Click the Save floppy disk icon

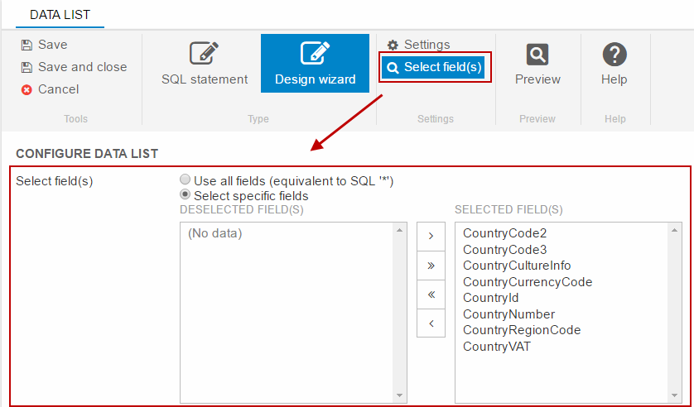pyautogui.click(x=27, y=45)
